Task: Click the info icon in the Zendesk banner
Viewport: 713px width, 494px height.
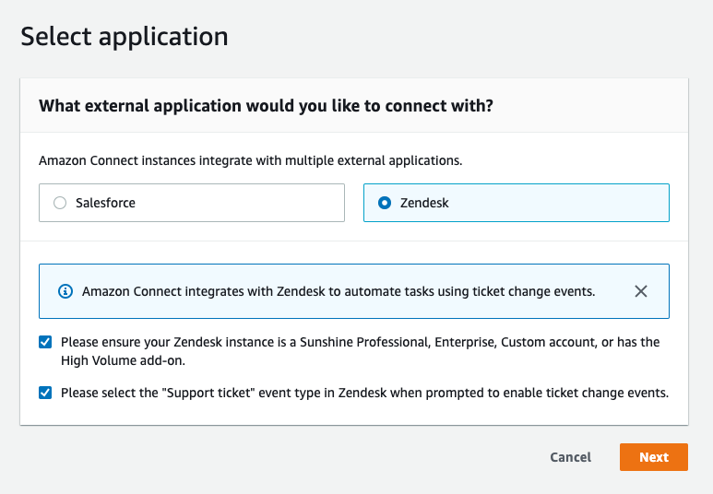Action: (x=65, y=291)
